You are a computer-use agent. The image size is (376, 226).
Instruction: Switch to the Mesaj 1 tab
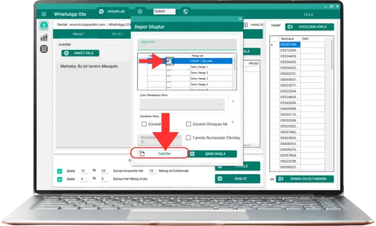click(x=79, y=34)
